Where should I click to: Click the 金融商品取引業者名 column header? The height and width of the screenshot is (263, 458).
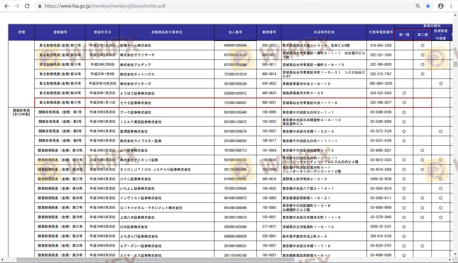point(167,32)
